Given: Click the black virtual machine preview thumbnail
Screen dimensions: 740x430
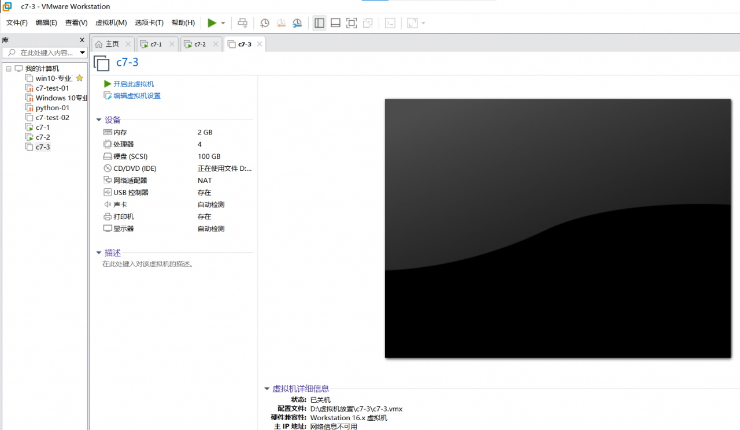Looking at the screenshot, I should tap(558, 229).
